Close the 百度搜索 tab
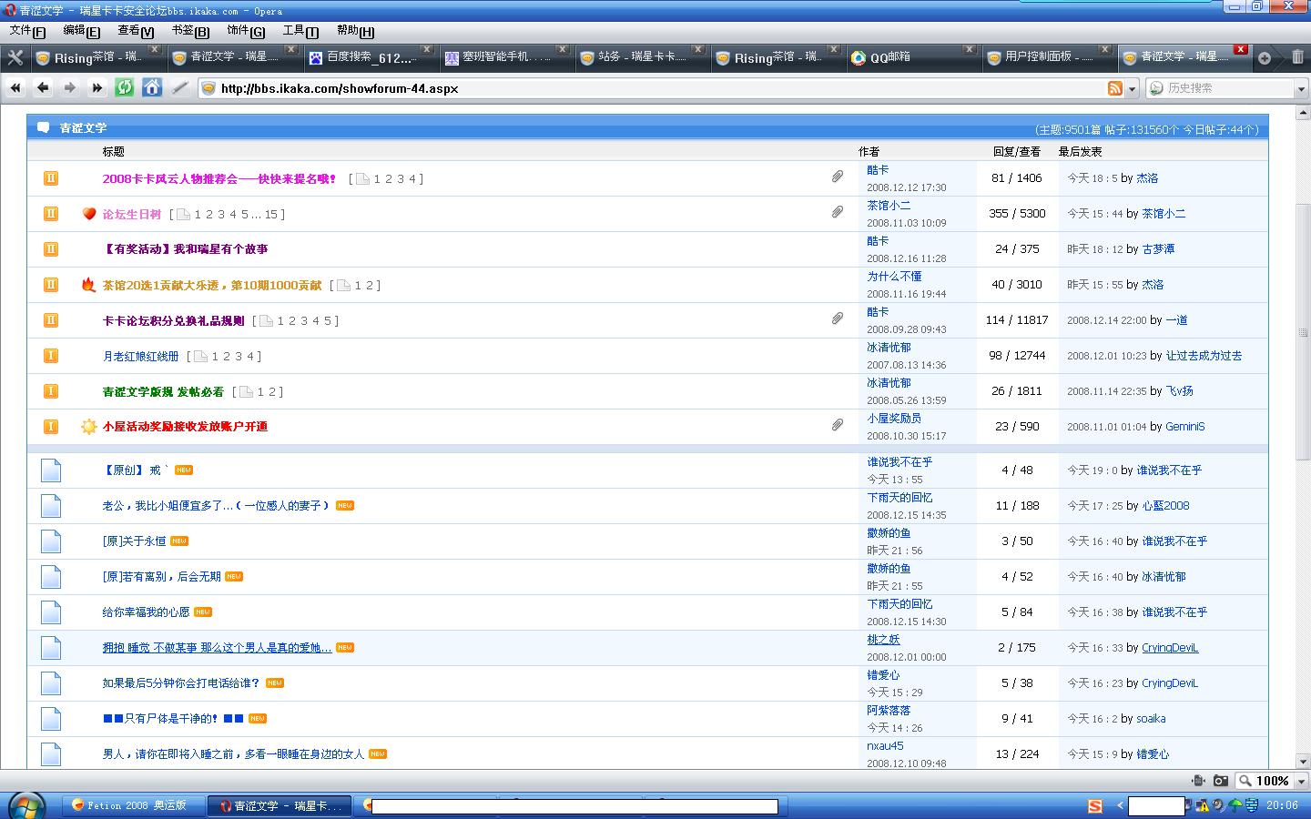The width and height of the screenshot is (1311, 819). coord(426,49)
